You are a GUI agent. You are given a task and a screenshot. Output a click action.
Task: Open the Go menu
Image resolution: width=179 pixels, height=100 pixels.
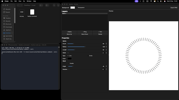pos(24,1)
